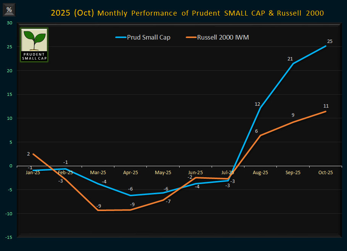347x251 pixels.
Task: Click the zero baseline gridline of the chart
Action: tap(172, 166)
